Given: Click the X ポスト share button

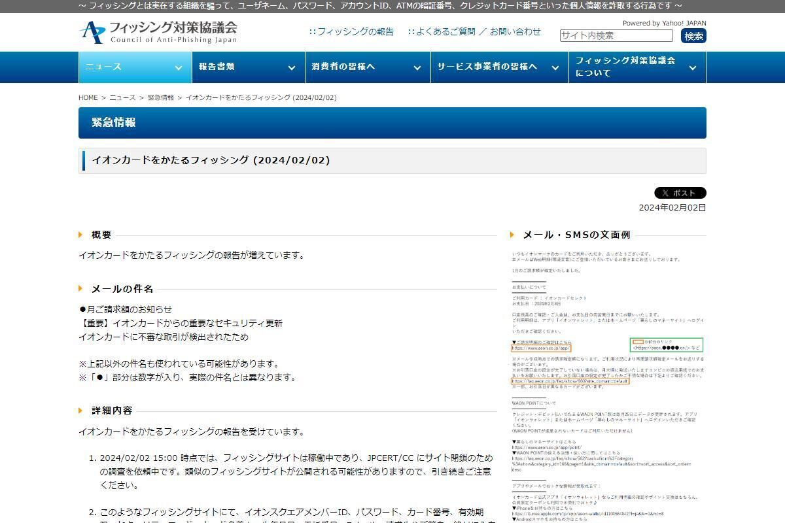Looking at the screenshot, I should 680,193.
